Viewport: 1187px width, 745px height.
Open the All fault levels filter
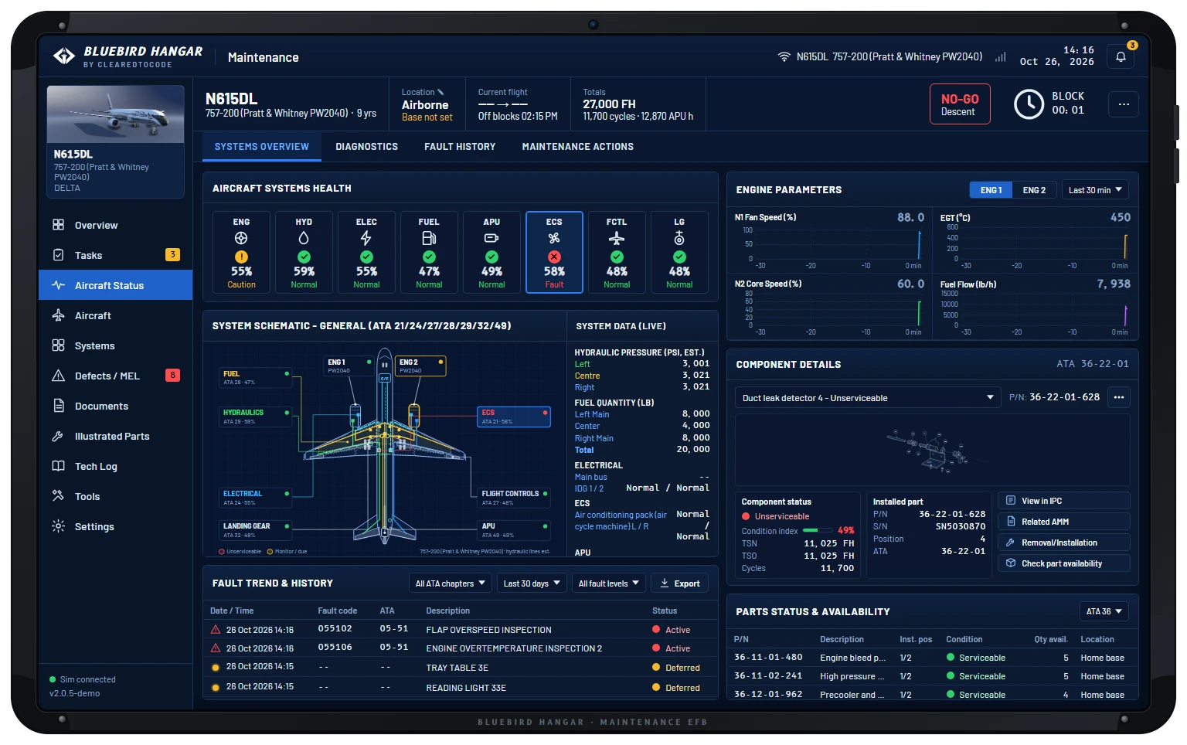pyautogui.click(x=609, y=583)
